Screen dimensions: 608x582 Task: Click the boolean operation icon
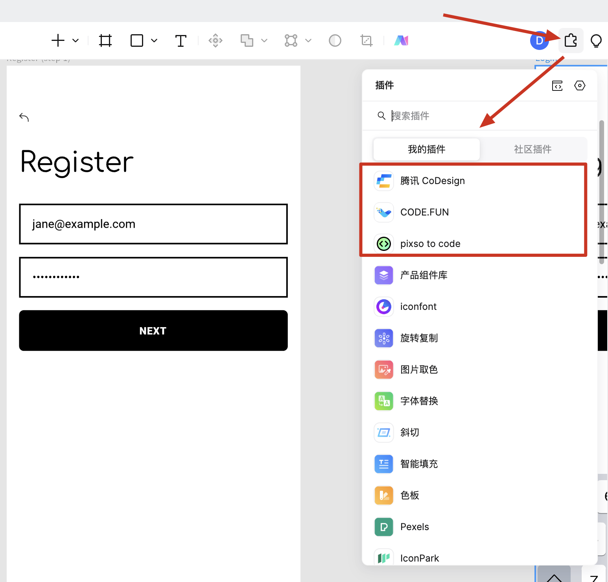click(x=247, y=41)
